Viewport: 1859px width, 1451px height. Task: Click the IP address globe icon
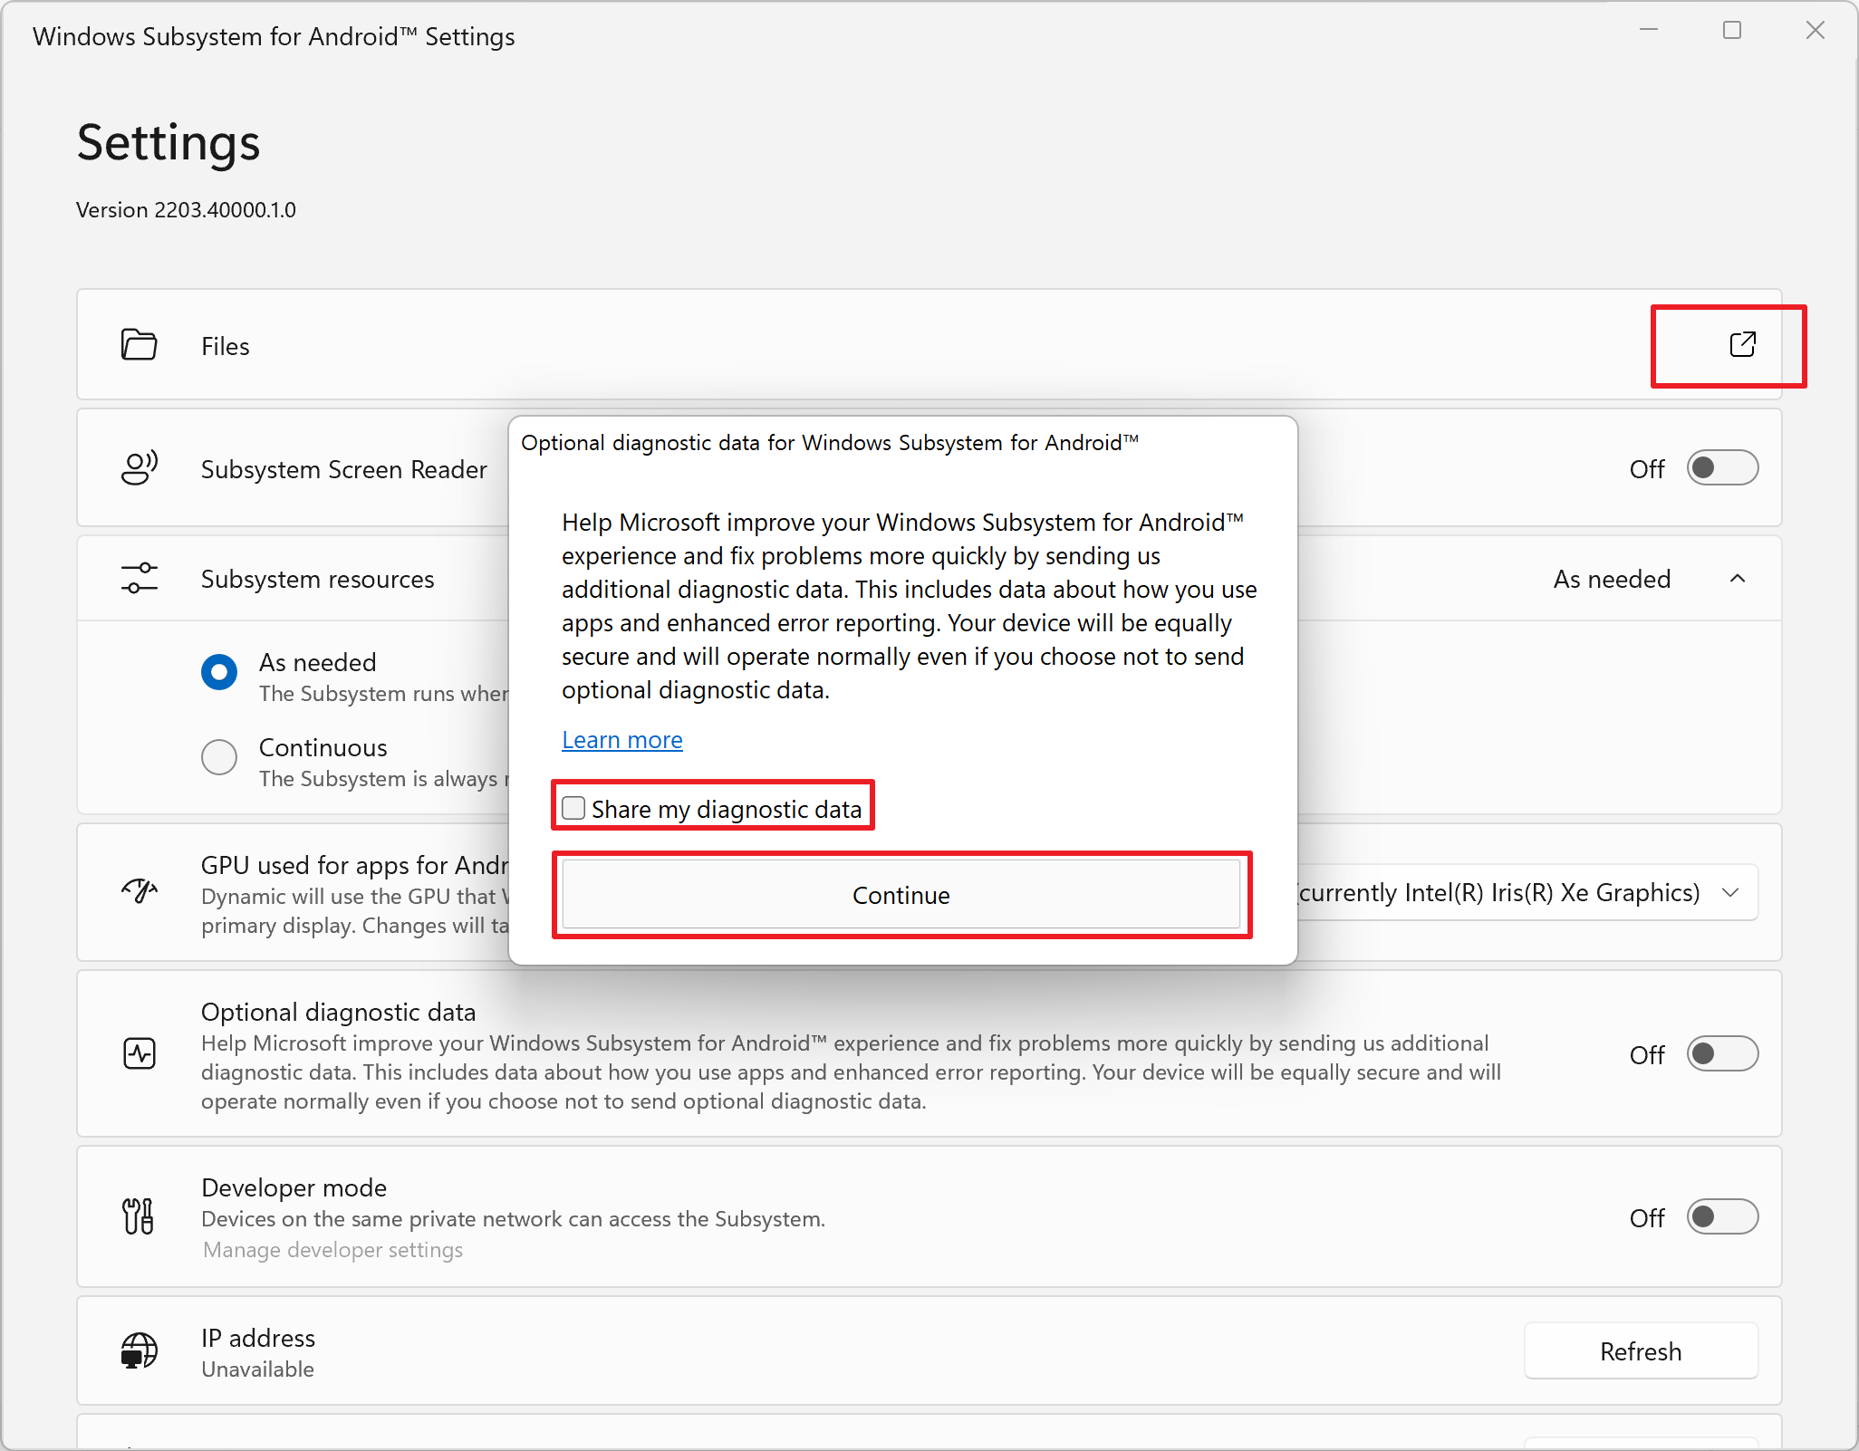[140, 1350]
